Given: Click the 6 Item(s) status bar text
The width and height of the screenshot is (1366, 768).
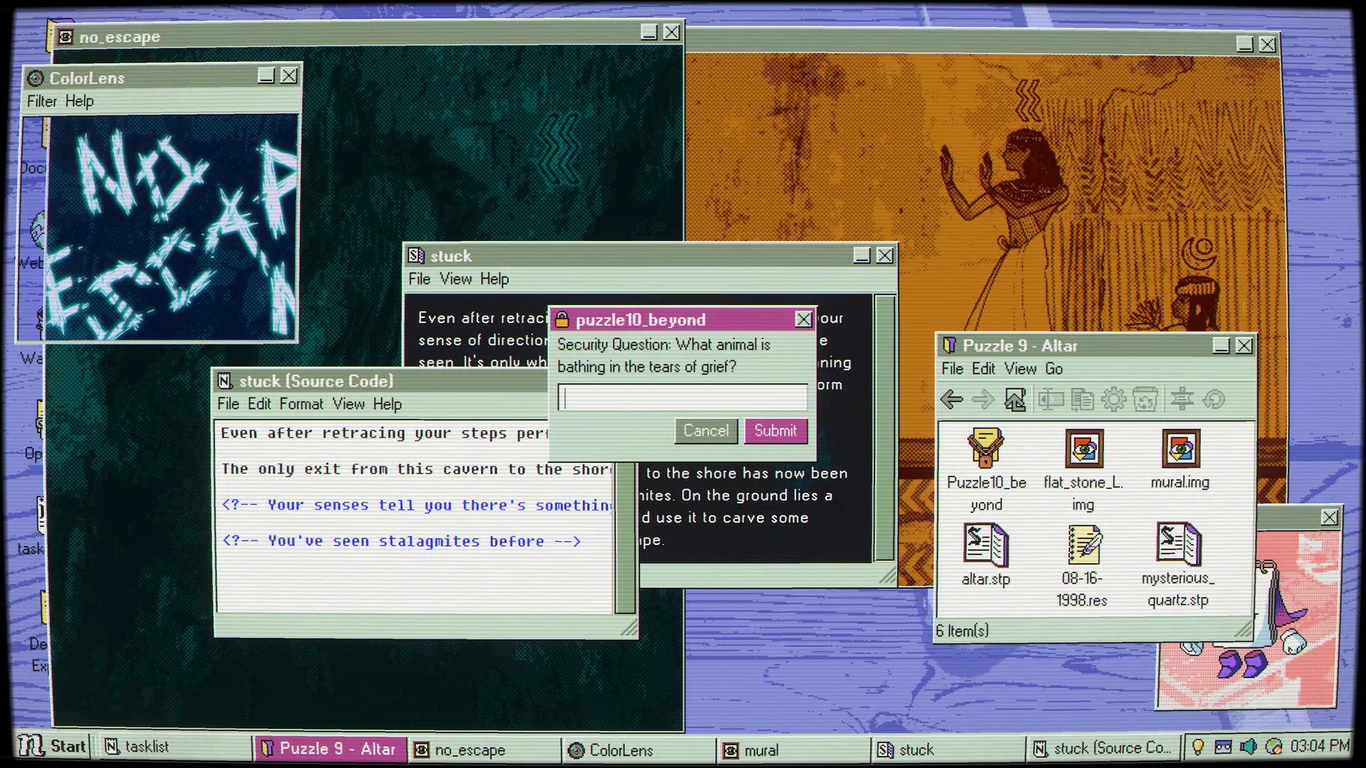Looking at the screenshot, I should point(962,631).
